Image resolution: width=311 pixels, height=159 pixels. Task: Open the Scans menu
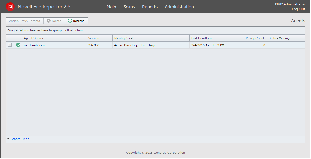[x=129, y=7]
